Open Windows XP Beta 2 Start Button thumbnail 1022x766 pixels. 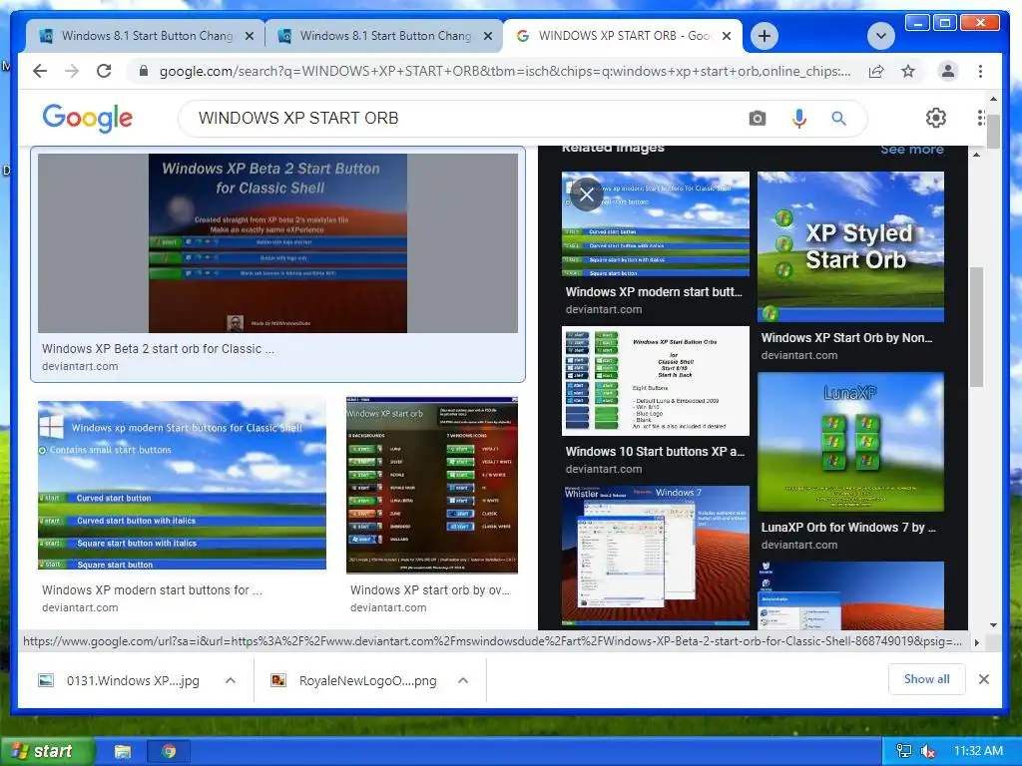(x=277, y=243)
